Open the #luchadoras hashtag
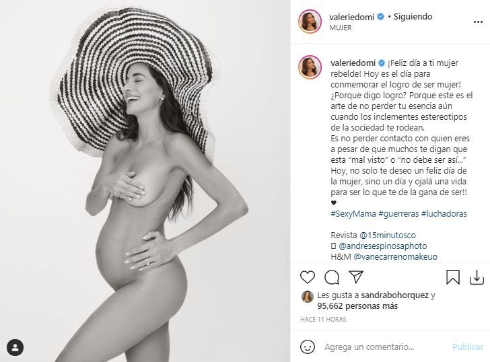The height and width of the screenshot is (362, 490). click(444, 214)
